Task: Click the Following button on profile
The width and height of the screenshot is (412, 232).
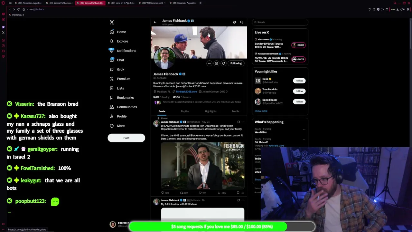Action: (236, 63)
